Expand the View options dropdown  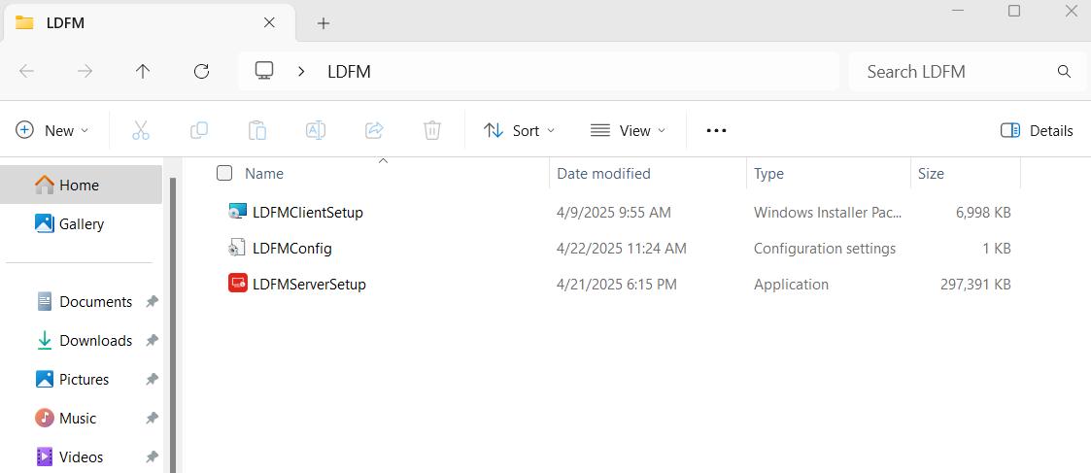point(629,130)
